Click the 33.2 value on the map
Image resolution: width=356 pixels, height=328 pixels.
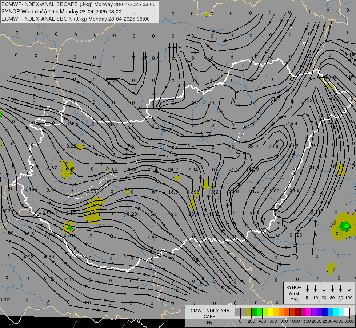pyautogui.click(x=253, y=147)
